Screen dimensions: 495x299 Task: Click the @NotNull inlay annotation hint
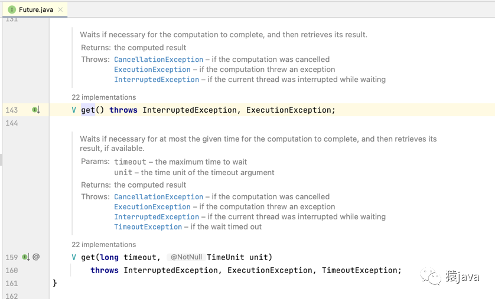[x=186, y=257]
